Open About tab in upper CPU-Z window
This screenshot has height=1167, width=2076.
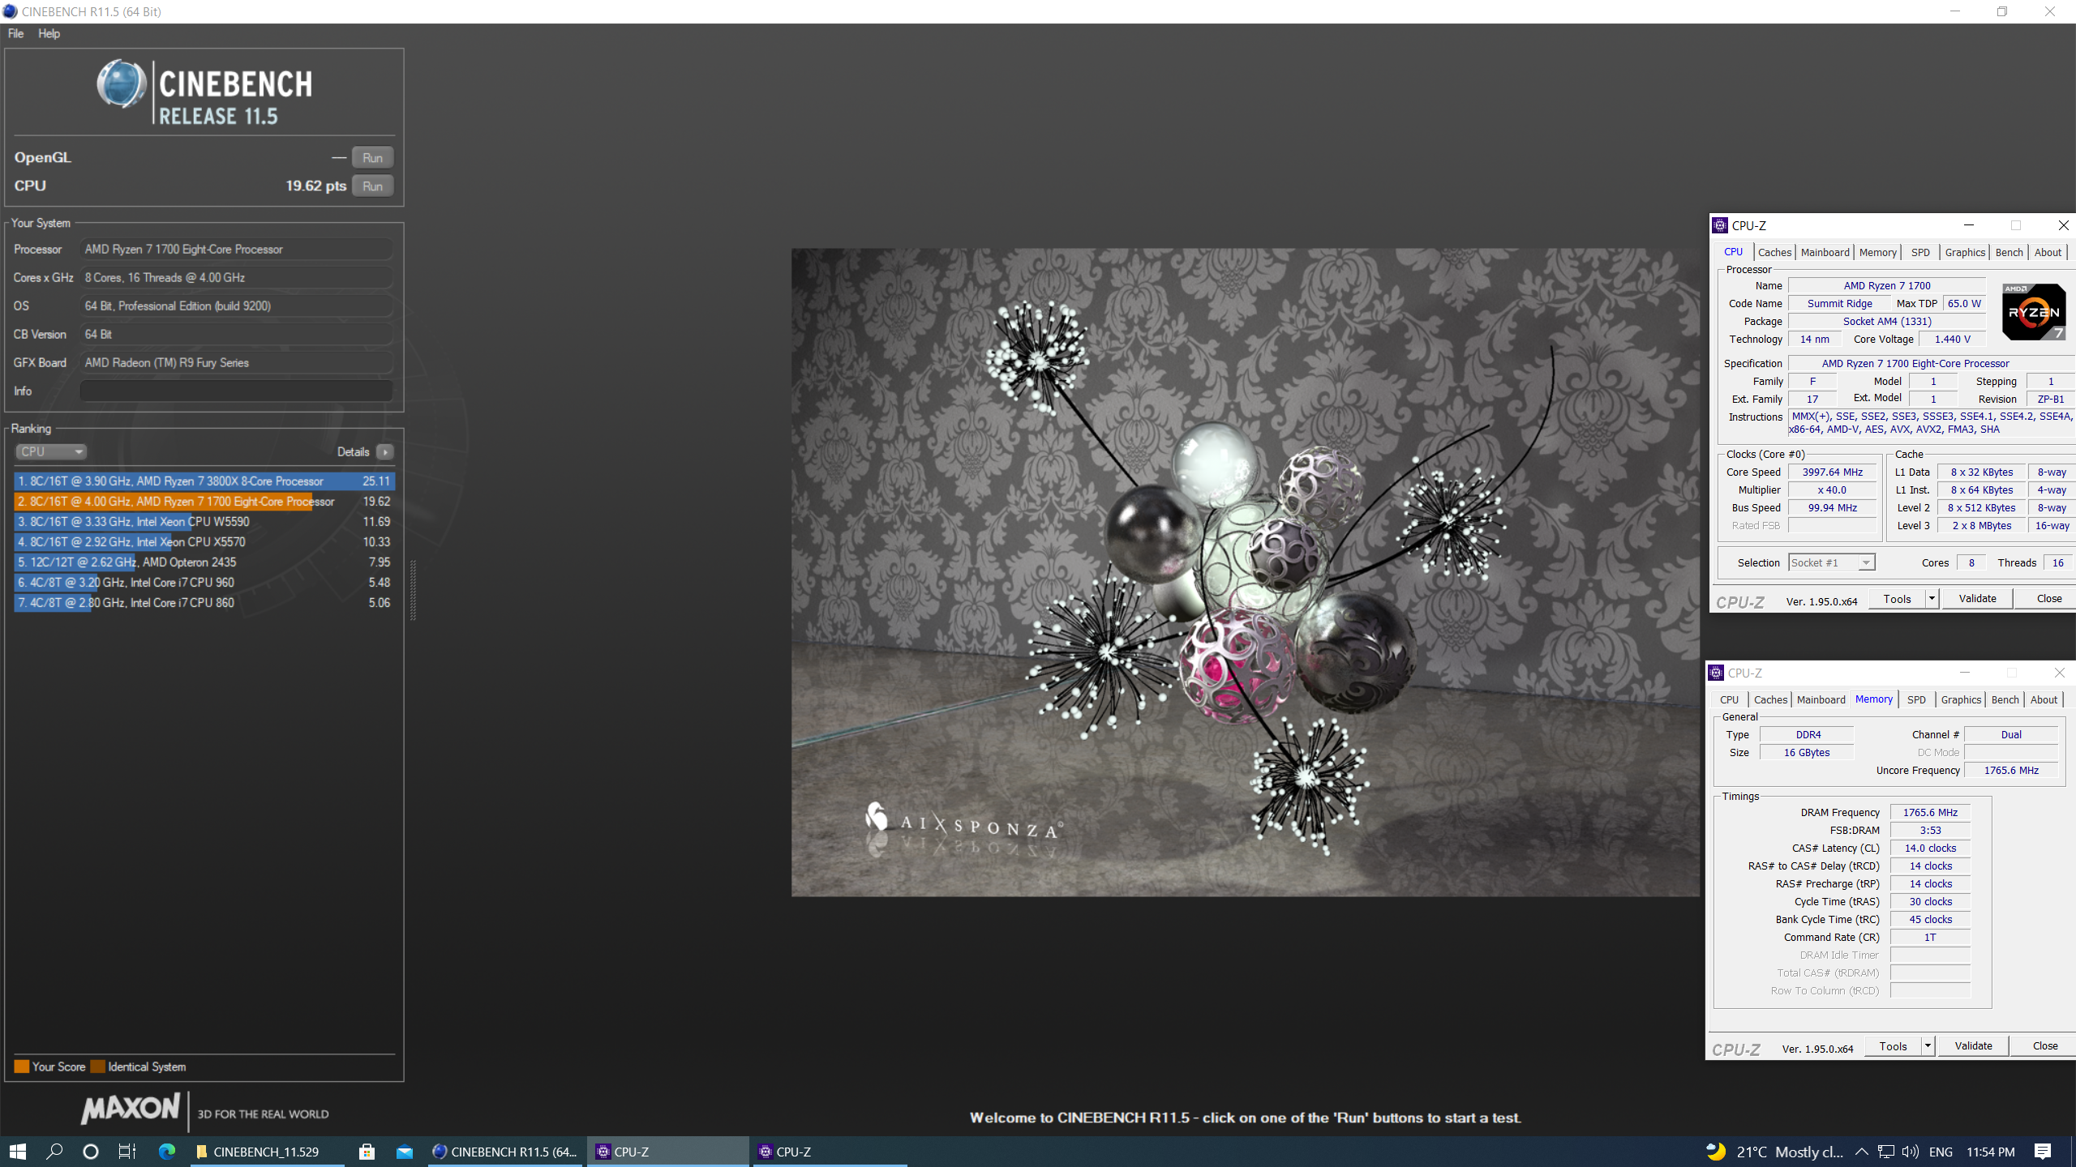pyautogui.click(x=2048, y=252)
